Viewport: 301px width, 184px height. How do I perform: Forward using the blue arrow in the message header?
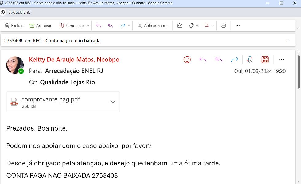[234, 60]
